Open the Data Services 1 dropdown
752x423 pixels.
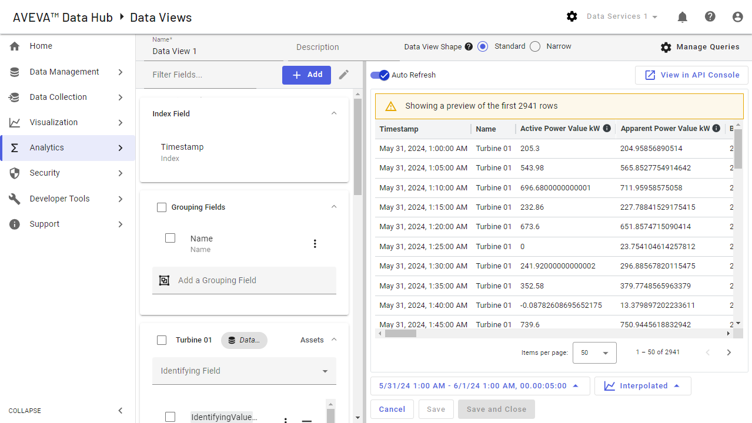pyautogui.click(x=622, y=16)
